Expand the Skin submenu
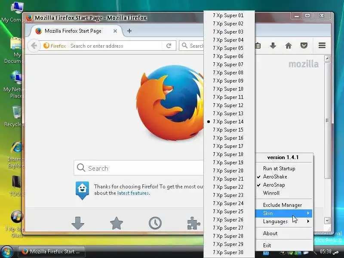Image resolution: width=344 pixels, height=258 pixels. (284, 213)
